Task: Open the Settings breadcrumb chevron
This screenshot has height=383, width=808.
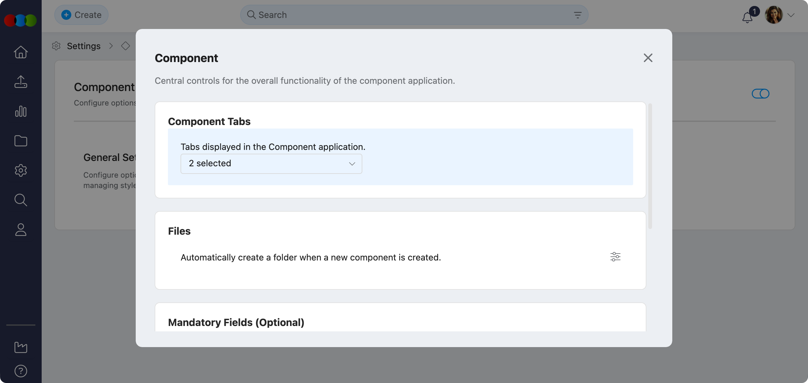Action: (x=111, y=46)
